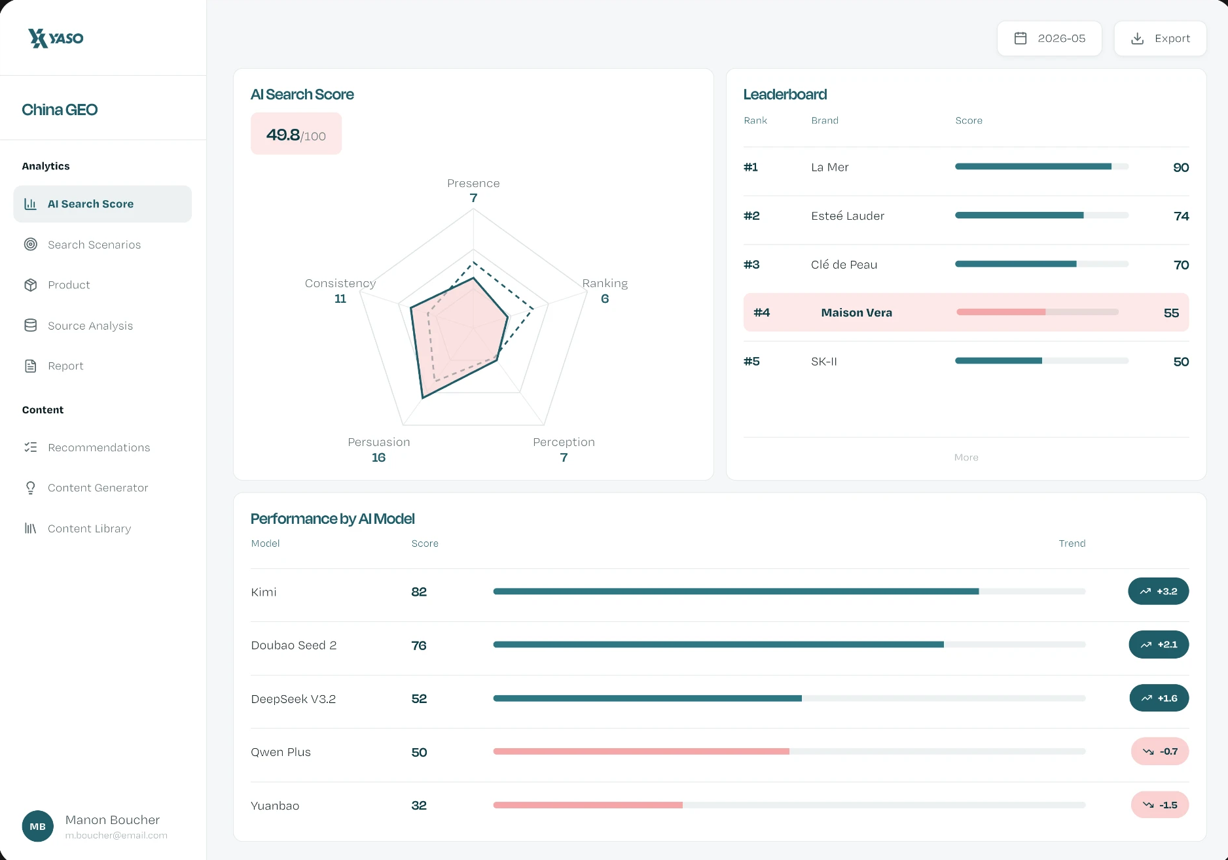Click the AI Search Score bar chart icon
Screen dimensions: 1228x860
(30, 204)
